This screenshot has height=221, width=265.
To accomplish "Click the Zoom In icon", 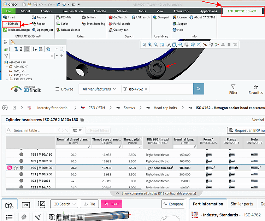I will (x=150, y=45).
